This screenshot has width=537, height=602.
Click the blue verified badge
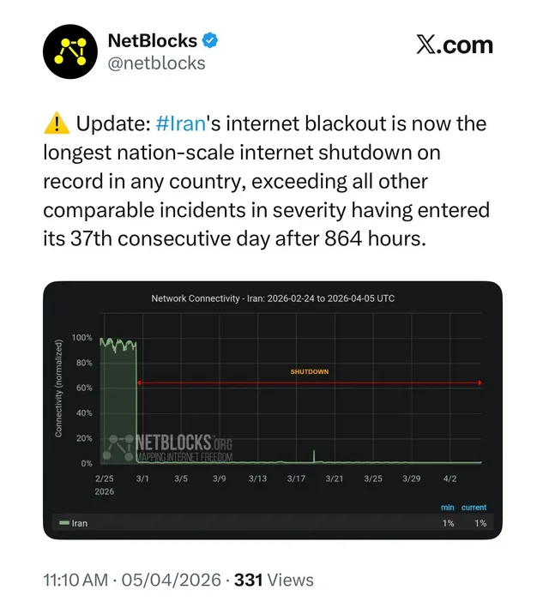[x=213, y=40]
